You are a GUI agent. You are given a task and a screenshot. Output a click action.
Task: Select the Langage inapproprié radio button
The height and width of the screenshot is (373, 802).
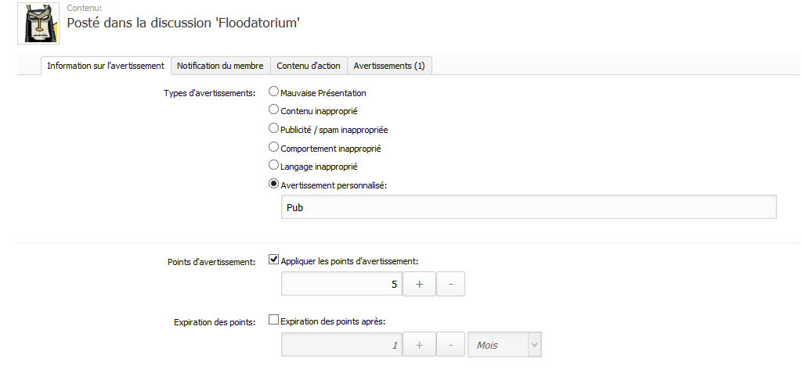[274, 165]
